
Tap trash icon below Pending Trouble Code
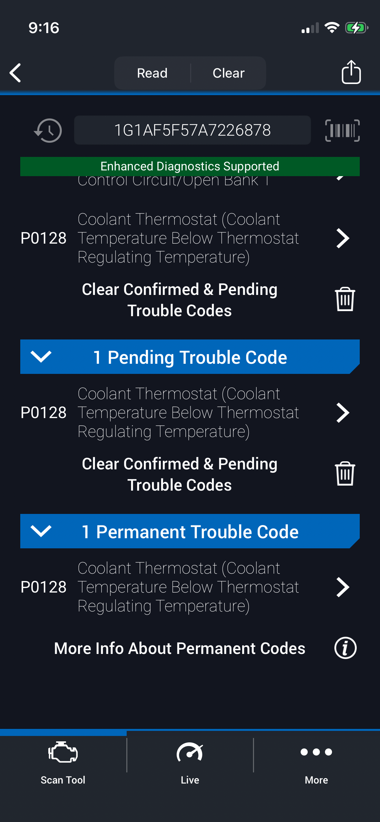click(x=345, y=473)
